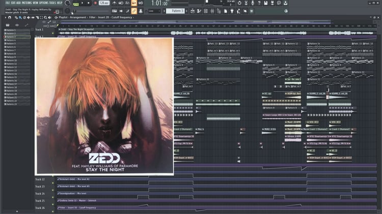Select Pattern 5 in picker list
The width and height of the screenshot is (382, 214).
pos(17,44)
